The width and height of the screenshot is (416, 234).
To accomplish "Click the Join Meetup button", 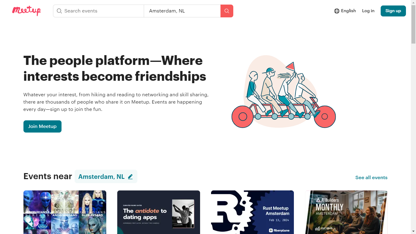I will point(42,126).
